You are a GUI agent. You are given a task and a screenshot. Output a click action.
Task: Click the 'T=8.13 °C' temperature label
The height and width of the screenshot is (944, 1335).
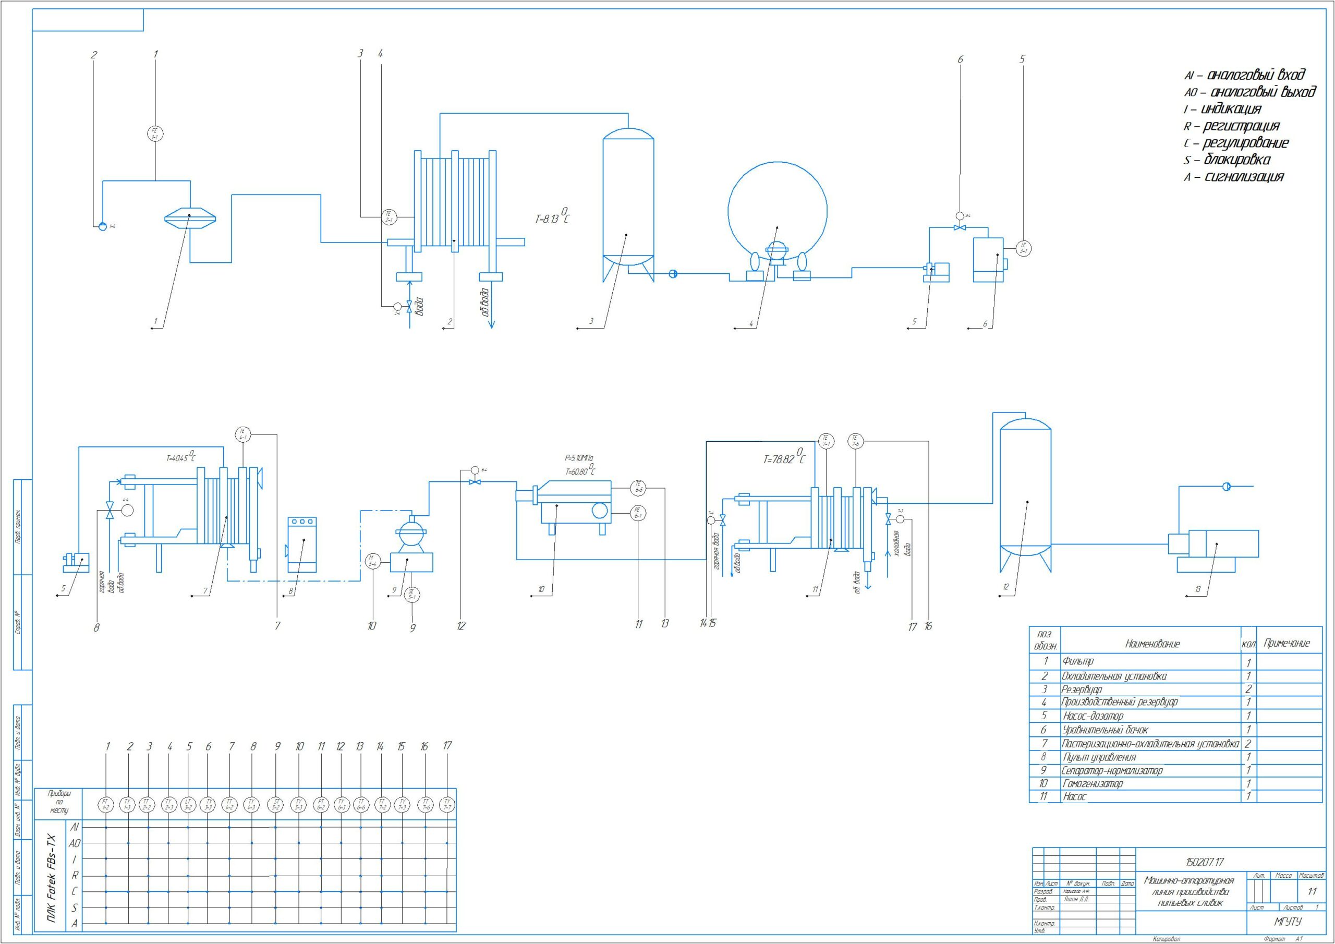click(x=552, y=216)
